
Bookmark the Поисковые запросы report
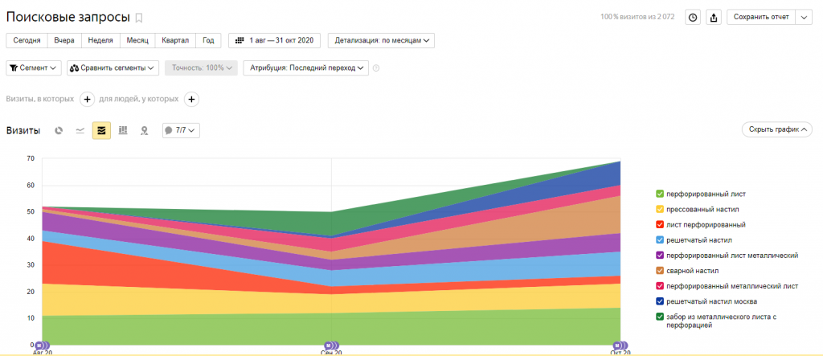[138, 18]
